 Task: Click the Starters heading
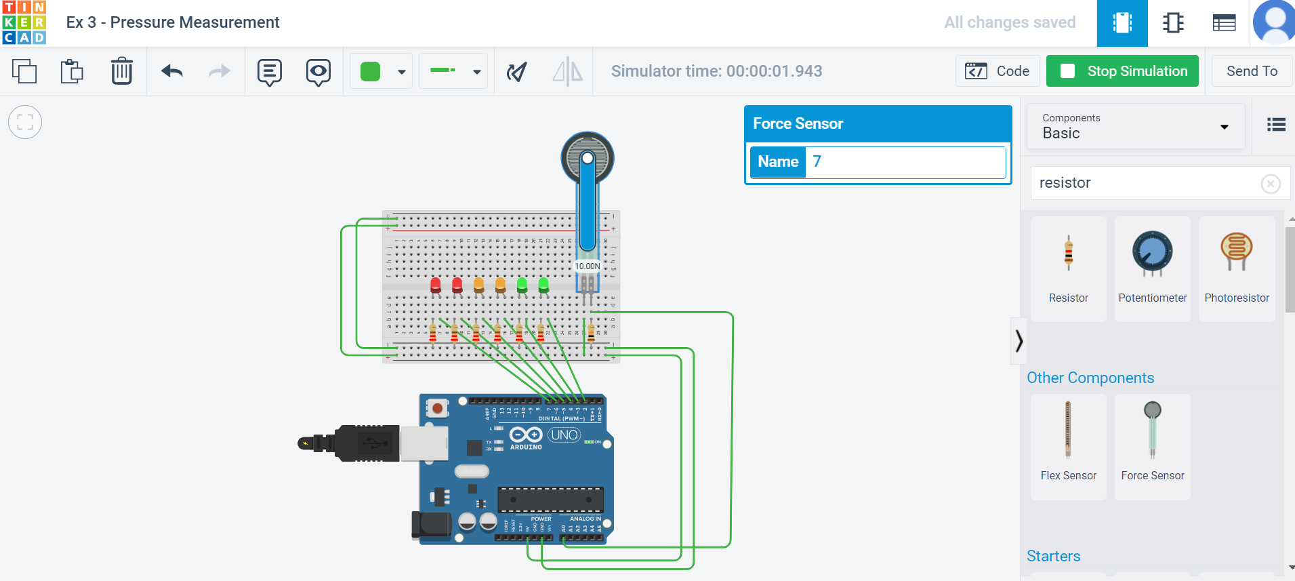click(x=1053, y=556)
